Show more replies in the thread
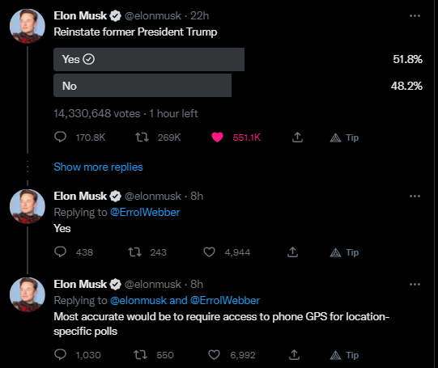The image size is (438, 368). [98, 167]
